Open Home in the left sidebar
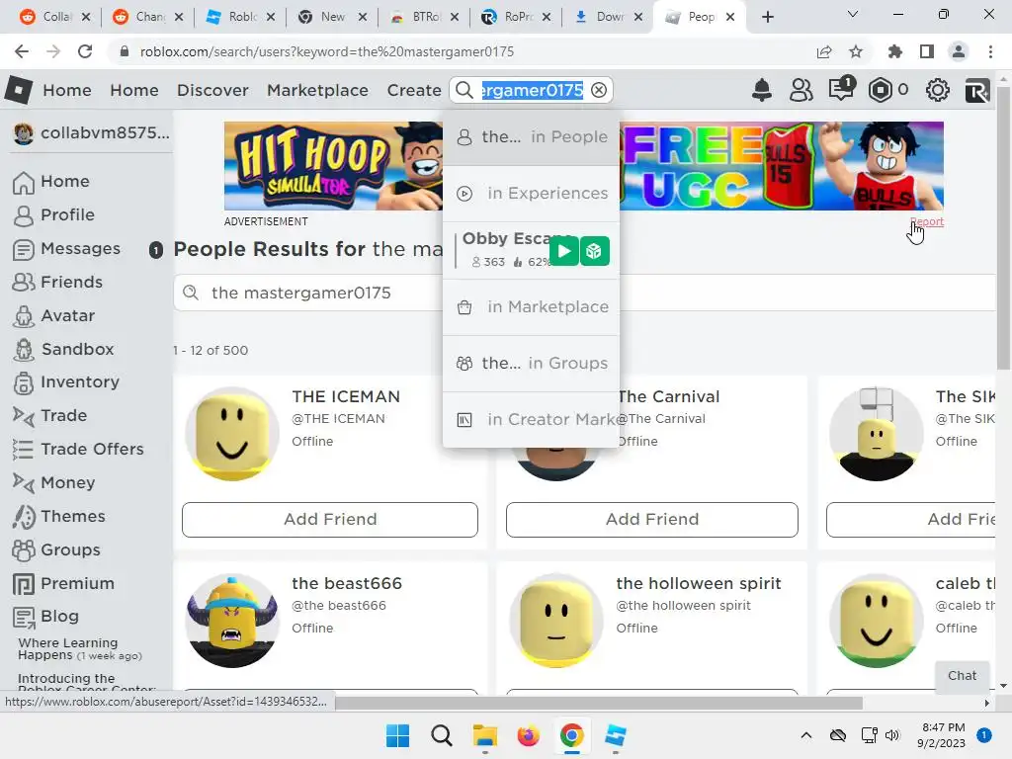This screenshot has height=759, width=1012. tap(51, 182)
